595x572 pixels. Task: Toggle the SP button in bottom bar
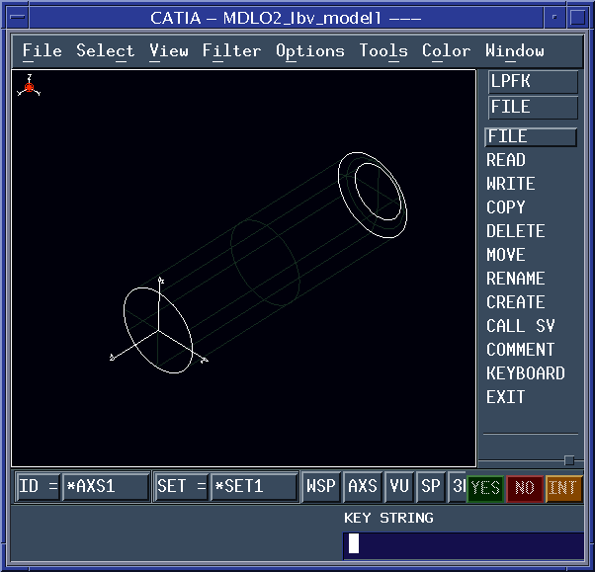(x=431, y=487)
